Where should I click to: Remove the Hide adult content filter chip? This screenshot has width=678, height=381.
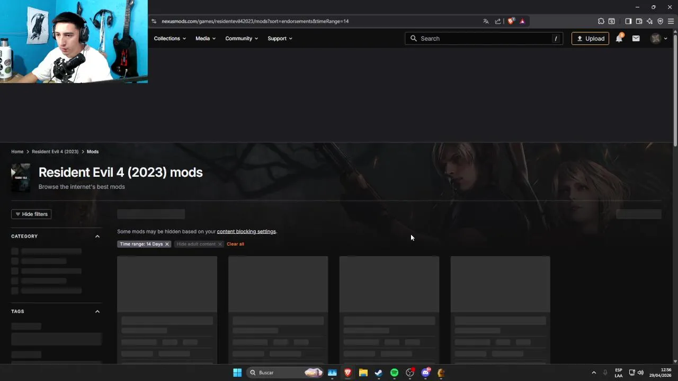pos(220,244)
